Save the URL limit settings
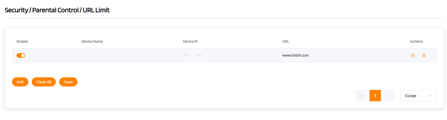This screenshot has width=447, height=120. [68, 82]
